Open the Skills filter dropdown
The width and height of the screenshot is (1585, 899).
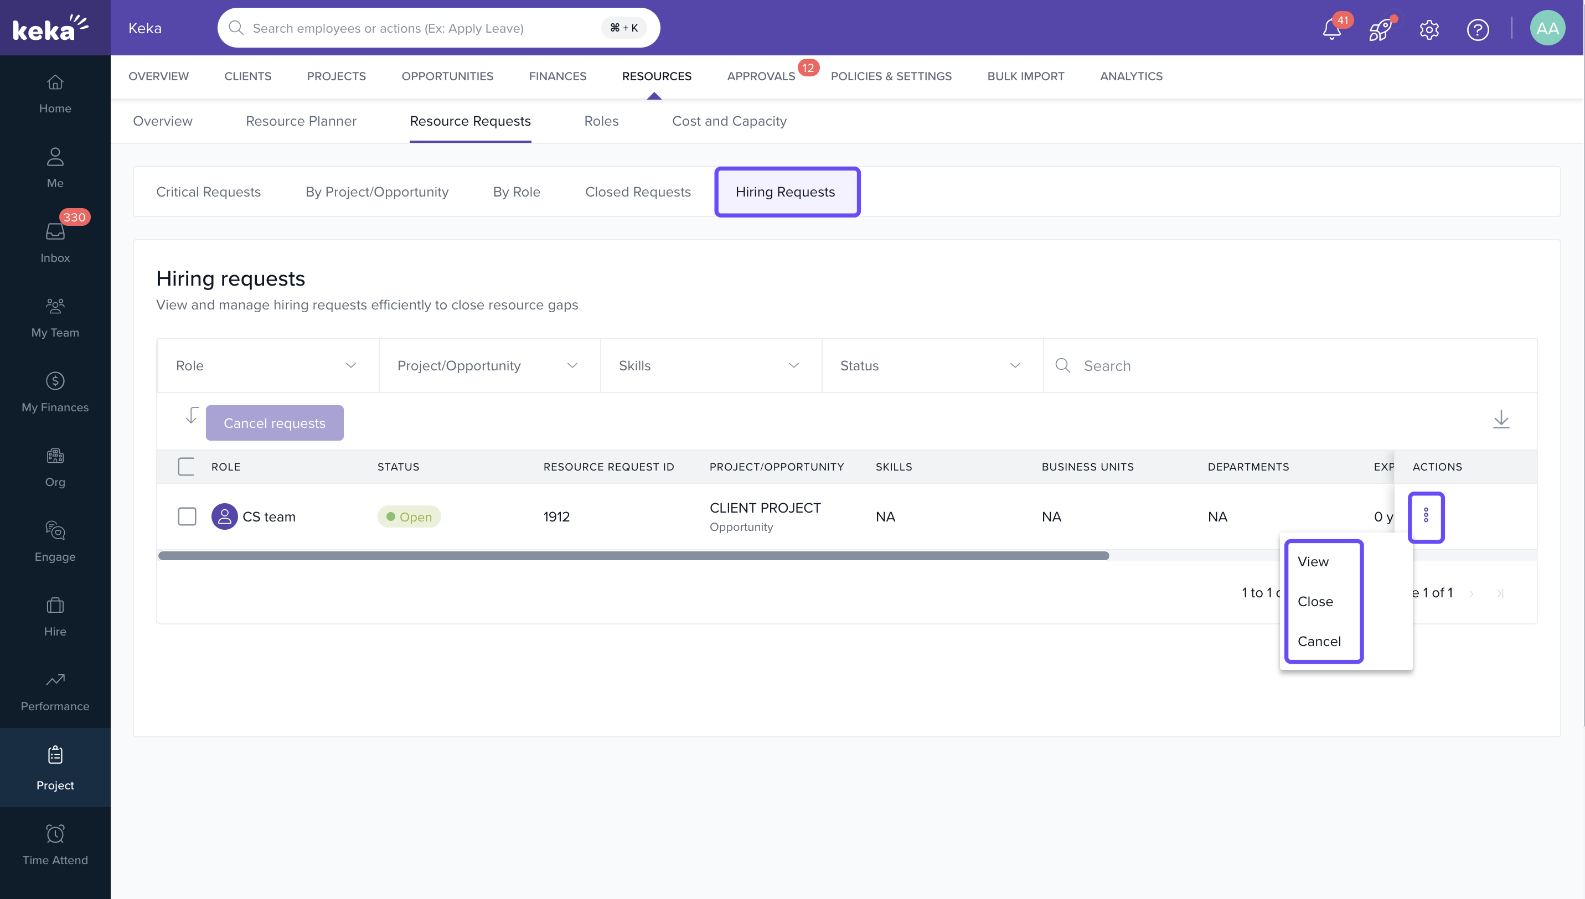click(710, 365)
